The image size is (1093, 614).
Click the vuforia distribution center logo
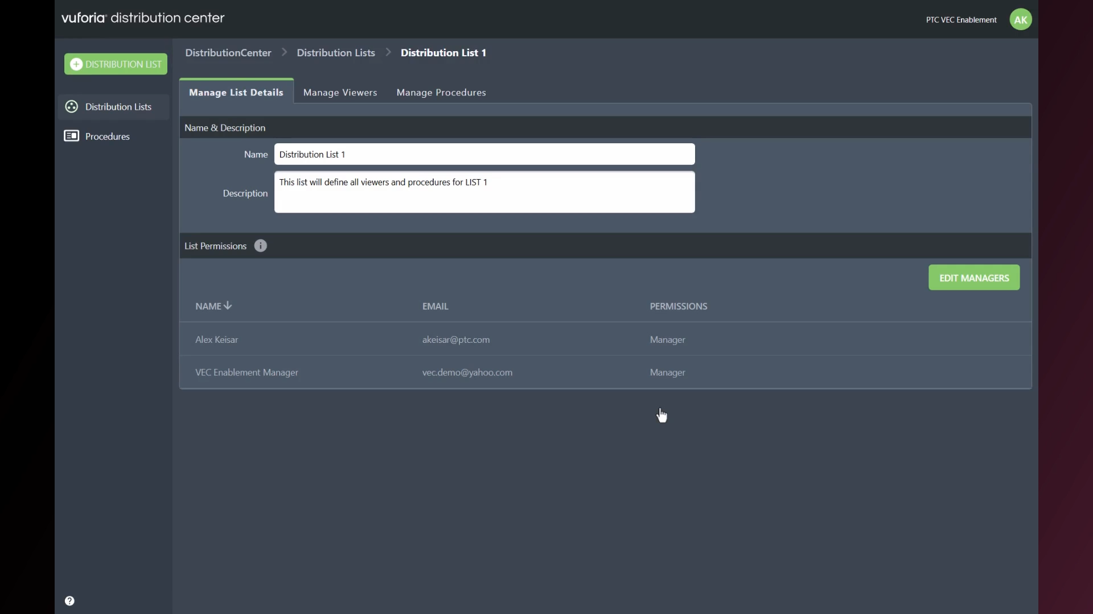click(x=143, y=18)
